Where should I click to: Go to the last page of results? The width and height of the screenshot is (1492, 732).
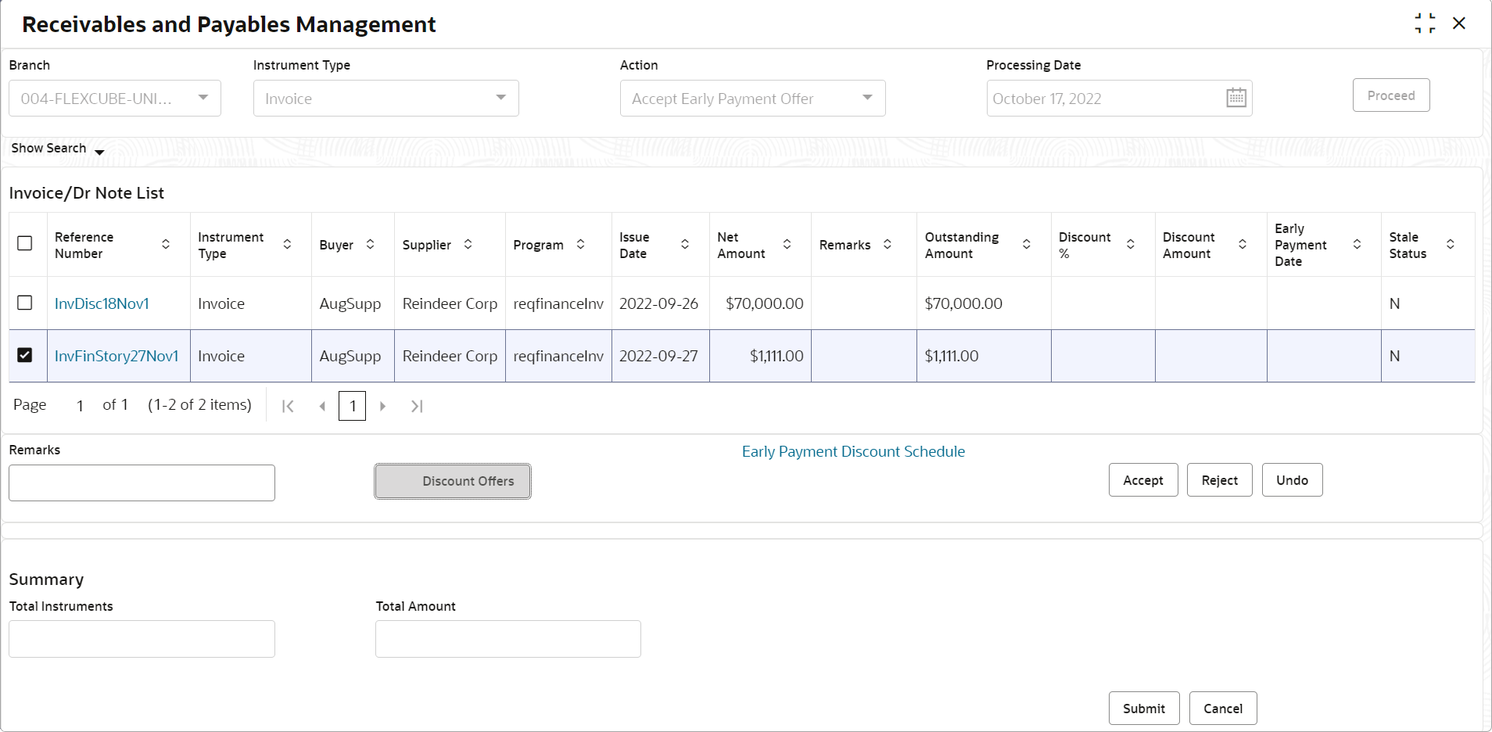[x=417, y=406]
